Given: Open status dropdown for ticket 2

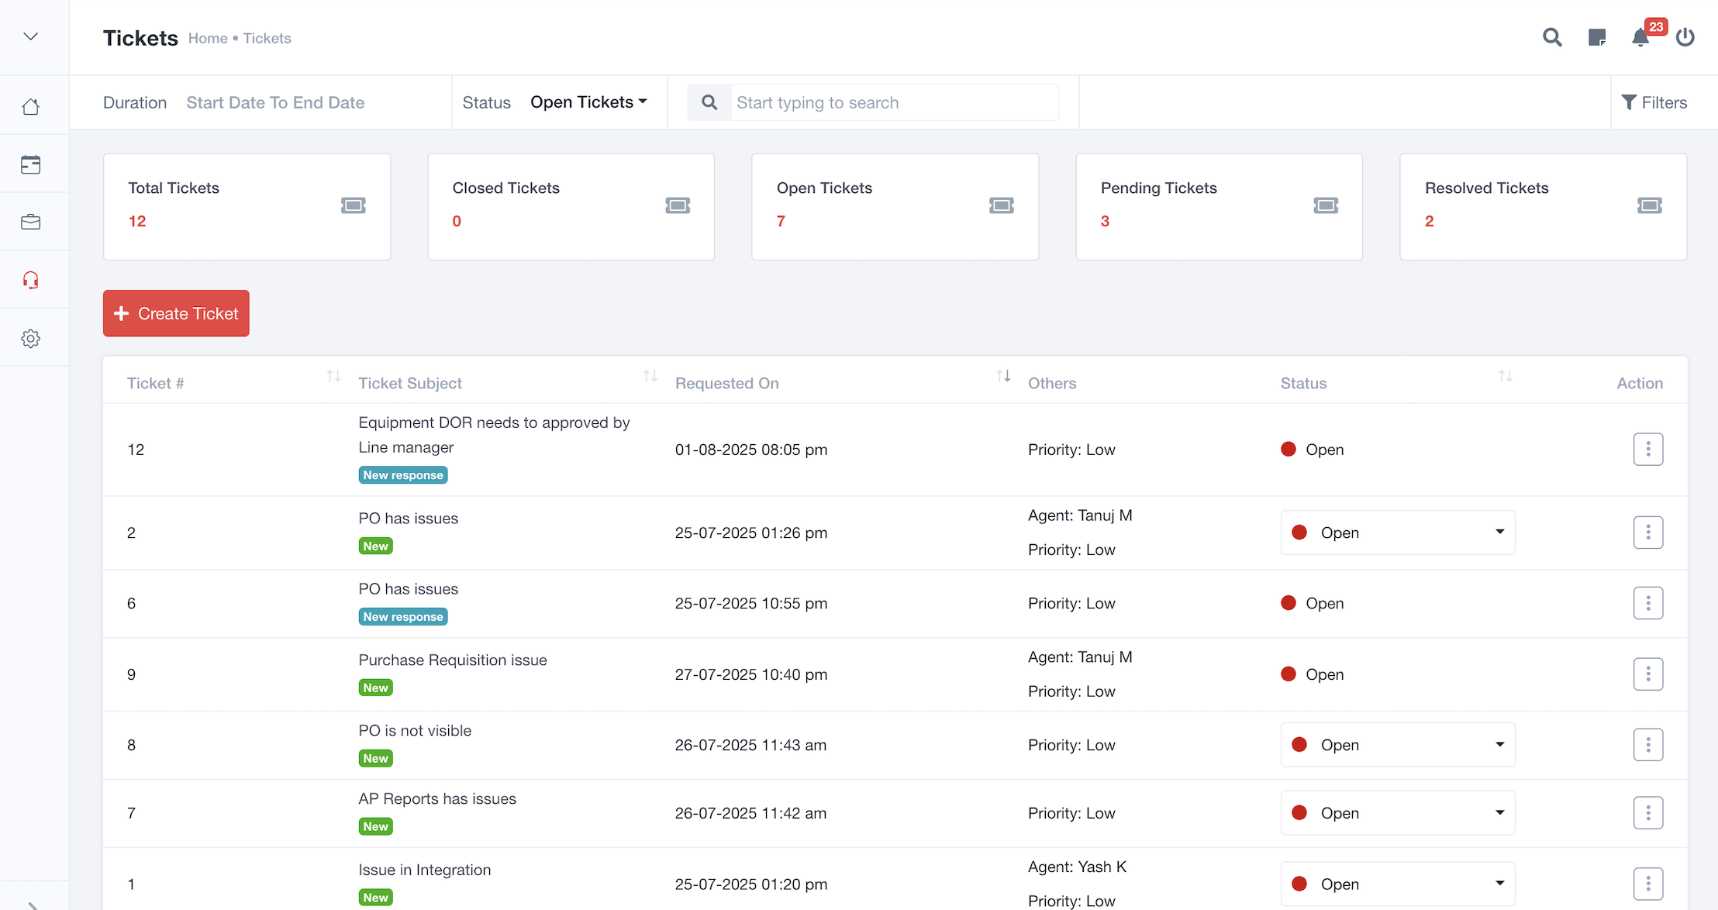Looking at the screenshot, I should click(x=1397, y=533).
